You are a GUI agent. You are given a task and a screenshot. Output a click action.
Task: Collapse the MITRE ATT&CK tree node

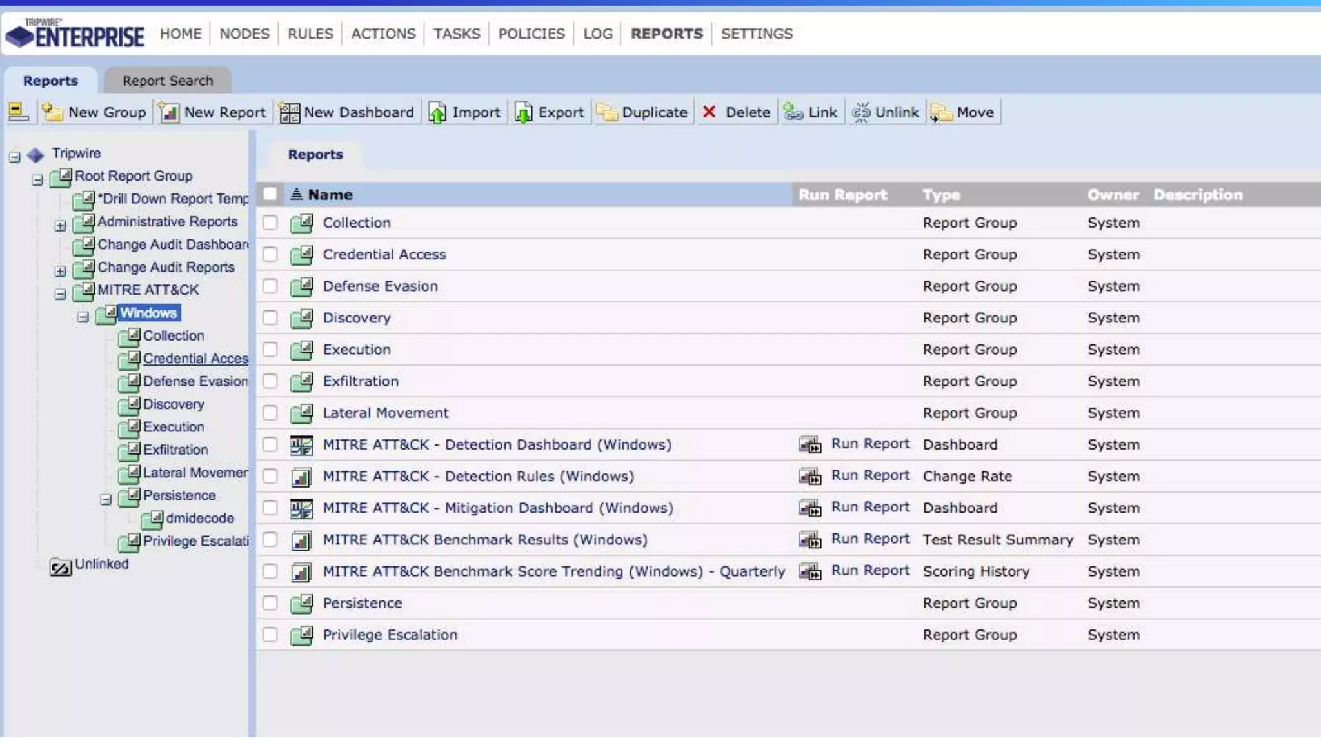coord(60,294)
